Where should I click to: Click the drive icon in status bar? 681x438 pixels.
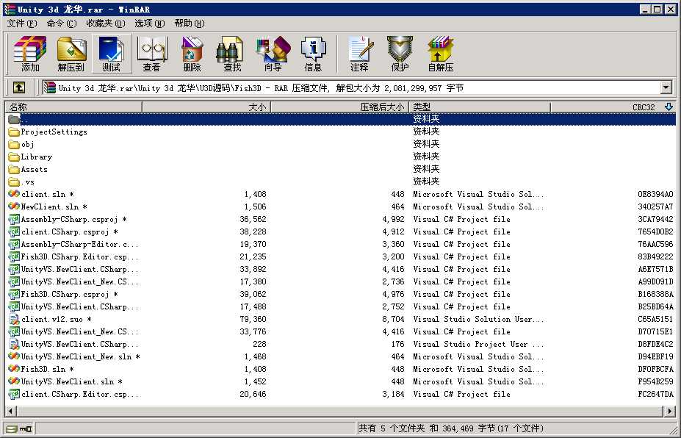[x=12, y=429]
